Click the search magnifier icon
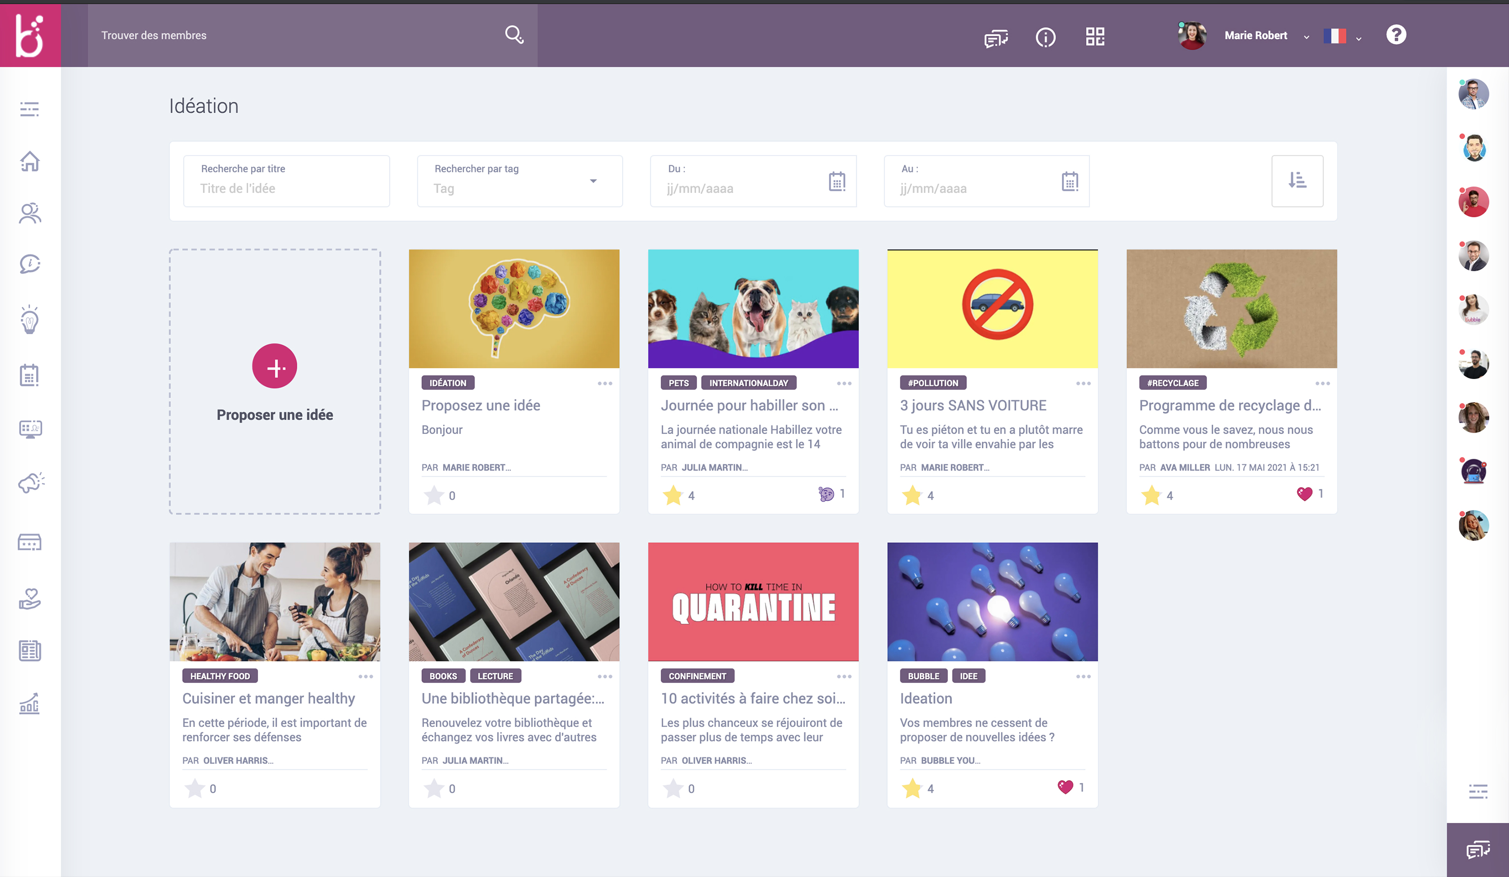 tap(514, 35)
